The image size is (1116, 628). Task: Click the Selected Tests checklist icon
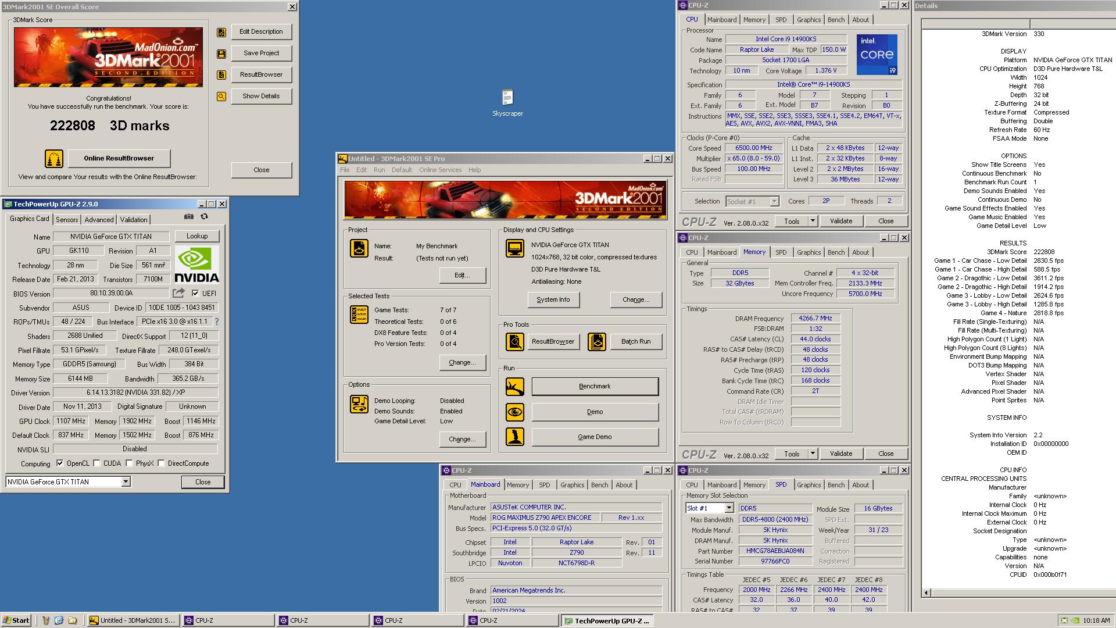tap(359, 315)
